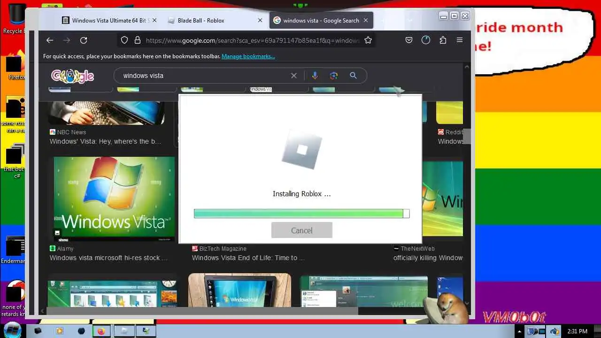
Task: Switch to Windows Vista Ultimate 64 Bit tab
Action: (x=110, y=21)
